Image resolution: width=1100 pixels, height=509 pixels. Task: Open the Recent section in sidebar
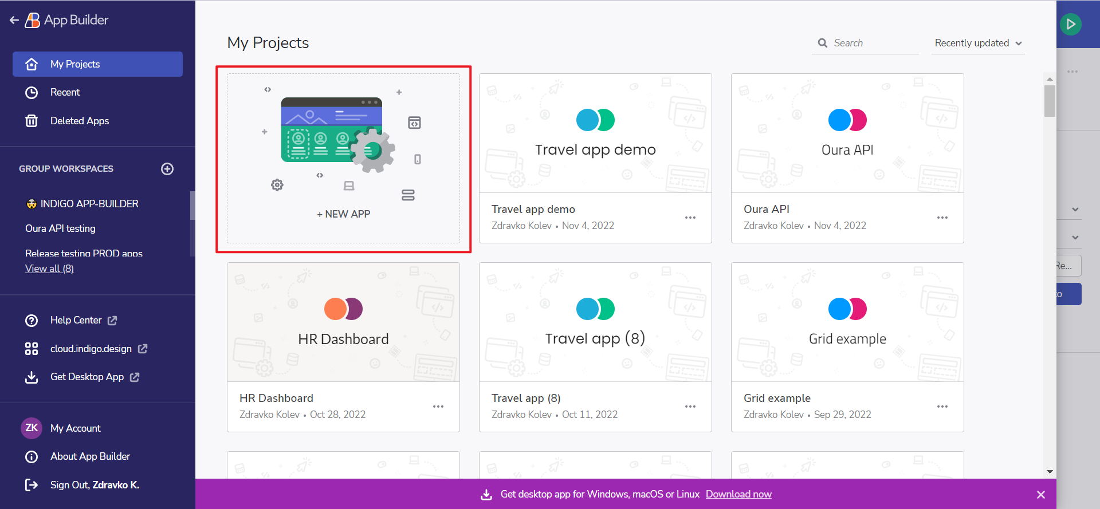[65, 92]
